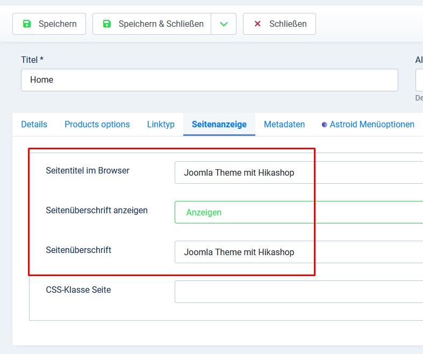Screen dimensions: 423x354
Task: Click the red X icon on Schließen
Action: [x=257, y=24]
